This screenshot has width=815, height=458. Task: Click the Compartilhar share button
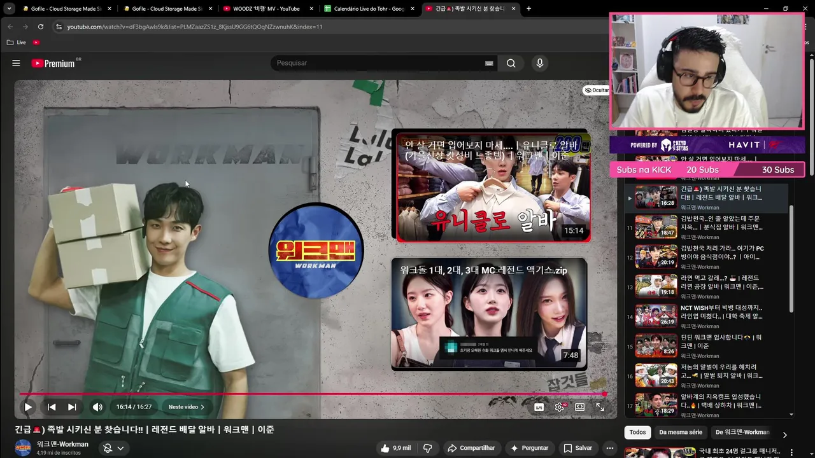point(471,448)
